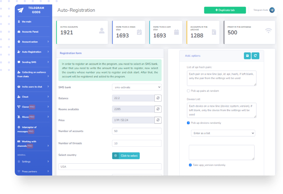
Task: Click the Collecting an audience icon
Action: [19, 72]
